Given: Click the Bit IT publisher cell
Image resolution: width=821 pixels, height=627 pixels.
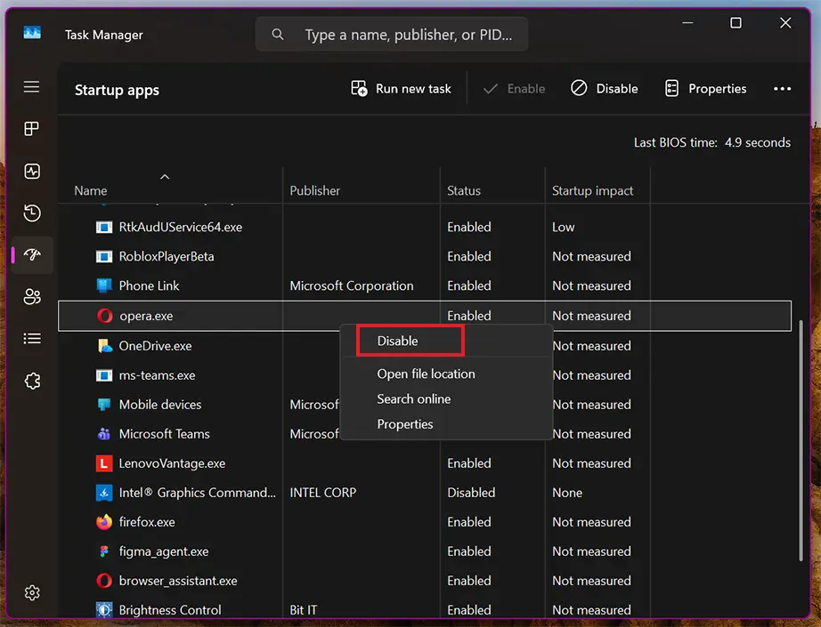Looking at the screenshot, I should click(x=303, y=610).
